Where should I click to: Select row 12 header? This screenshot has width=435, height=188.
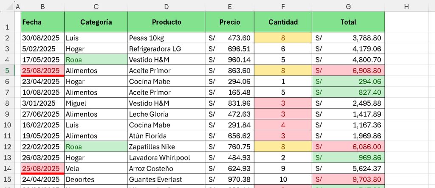click(7, 147)
